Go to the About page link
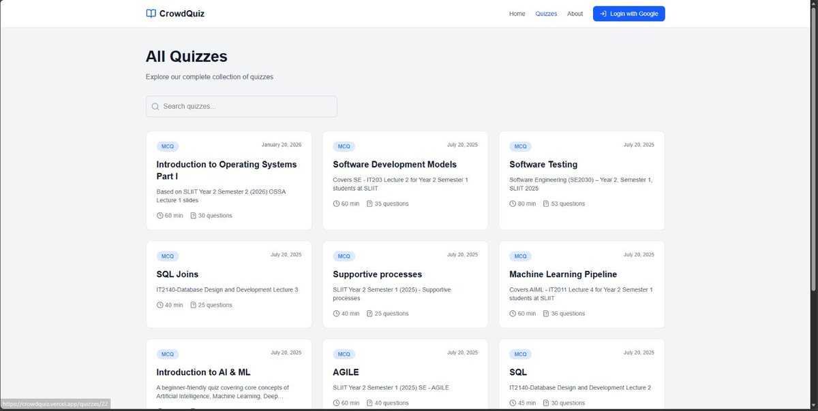 (575, 14)
